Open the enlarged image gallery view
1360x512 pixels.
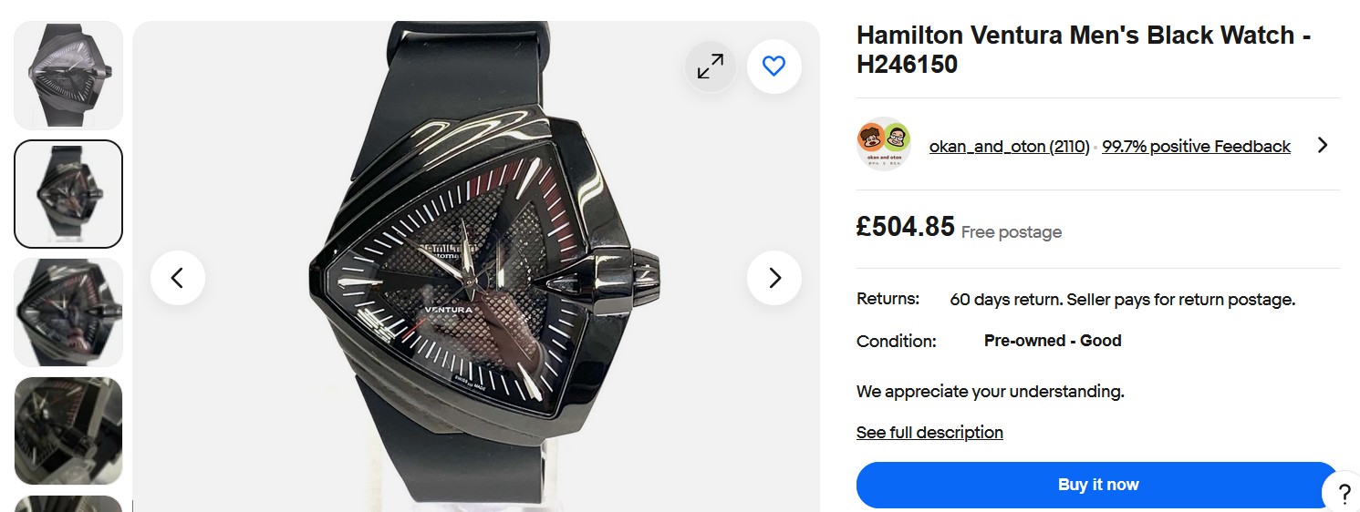711,67
